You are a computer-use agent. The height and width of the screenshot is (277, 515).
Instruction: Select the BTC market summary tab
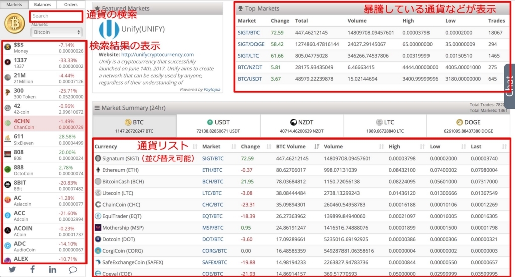click(134, 126)
